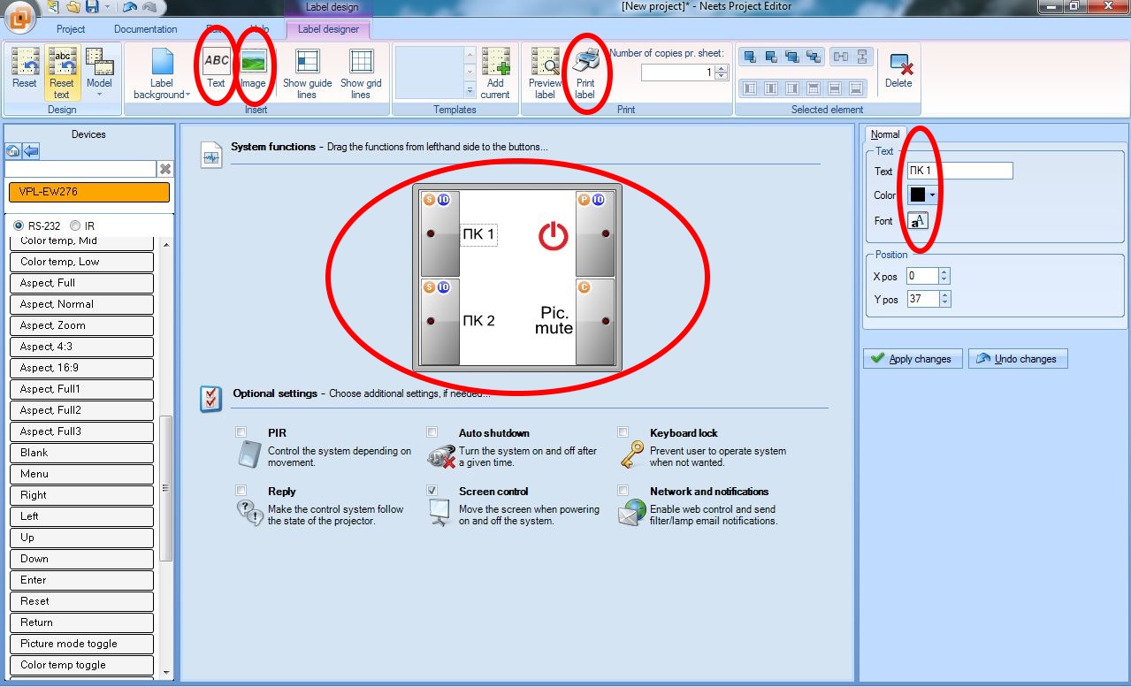Click the Picture mode toggle function
The width and height of the screenshot is (1131, 687).
pyautogui.click(x=81, y=644)
